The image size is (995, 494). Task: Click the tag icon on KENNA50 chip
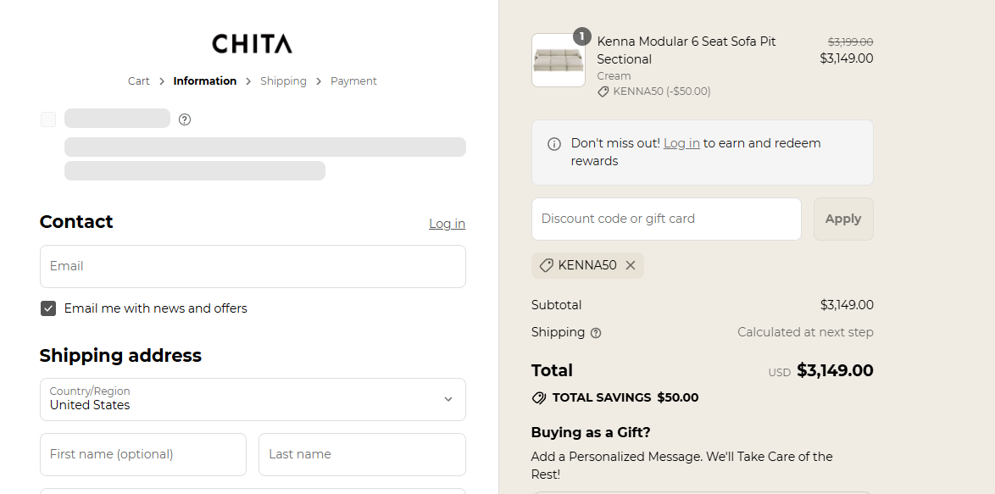(x=547, y=265)
